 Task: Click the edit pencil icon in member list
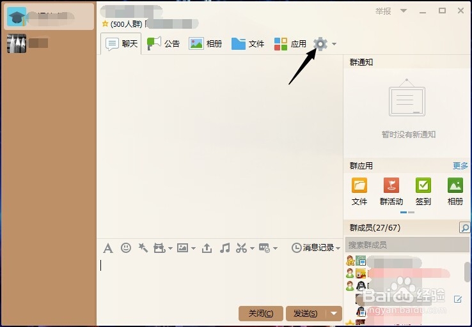point(457,299)
